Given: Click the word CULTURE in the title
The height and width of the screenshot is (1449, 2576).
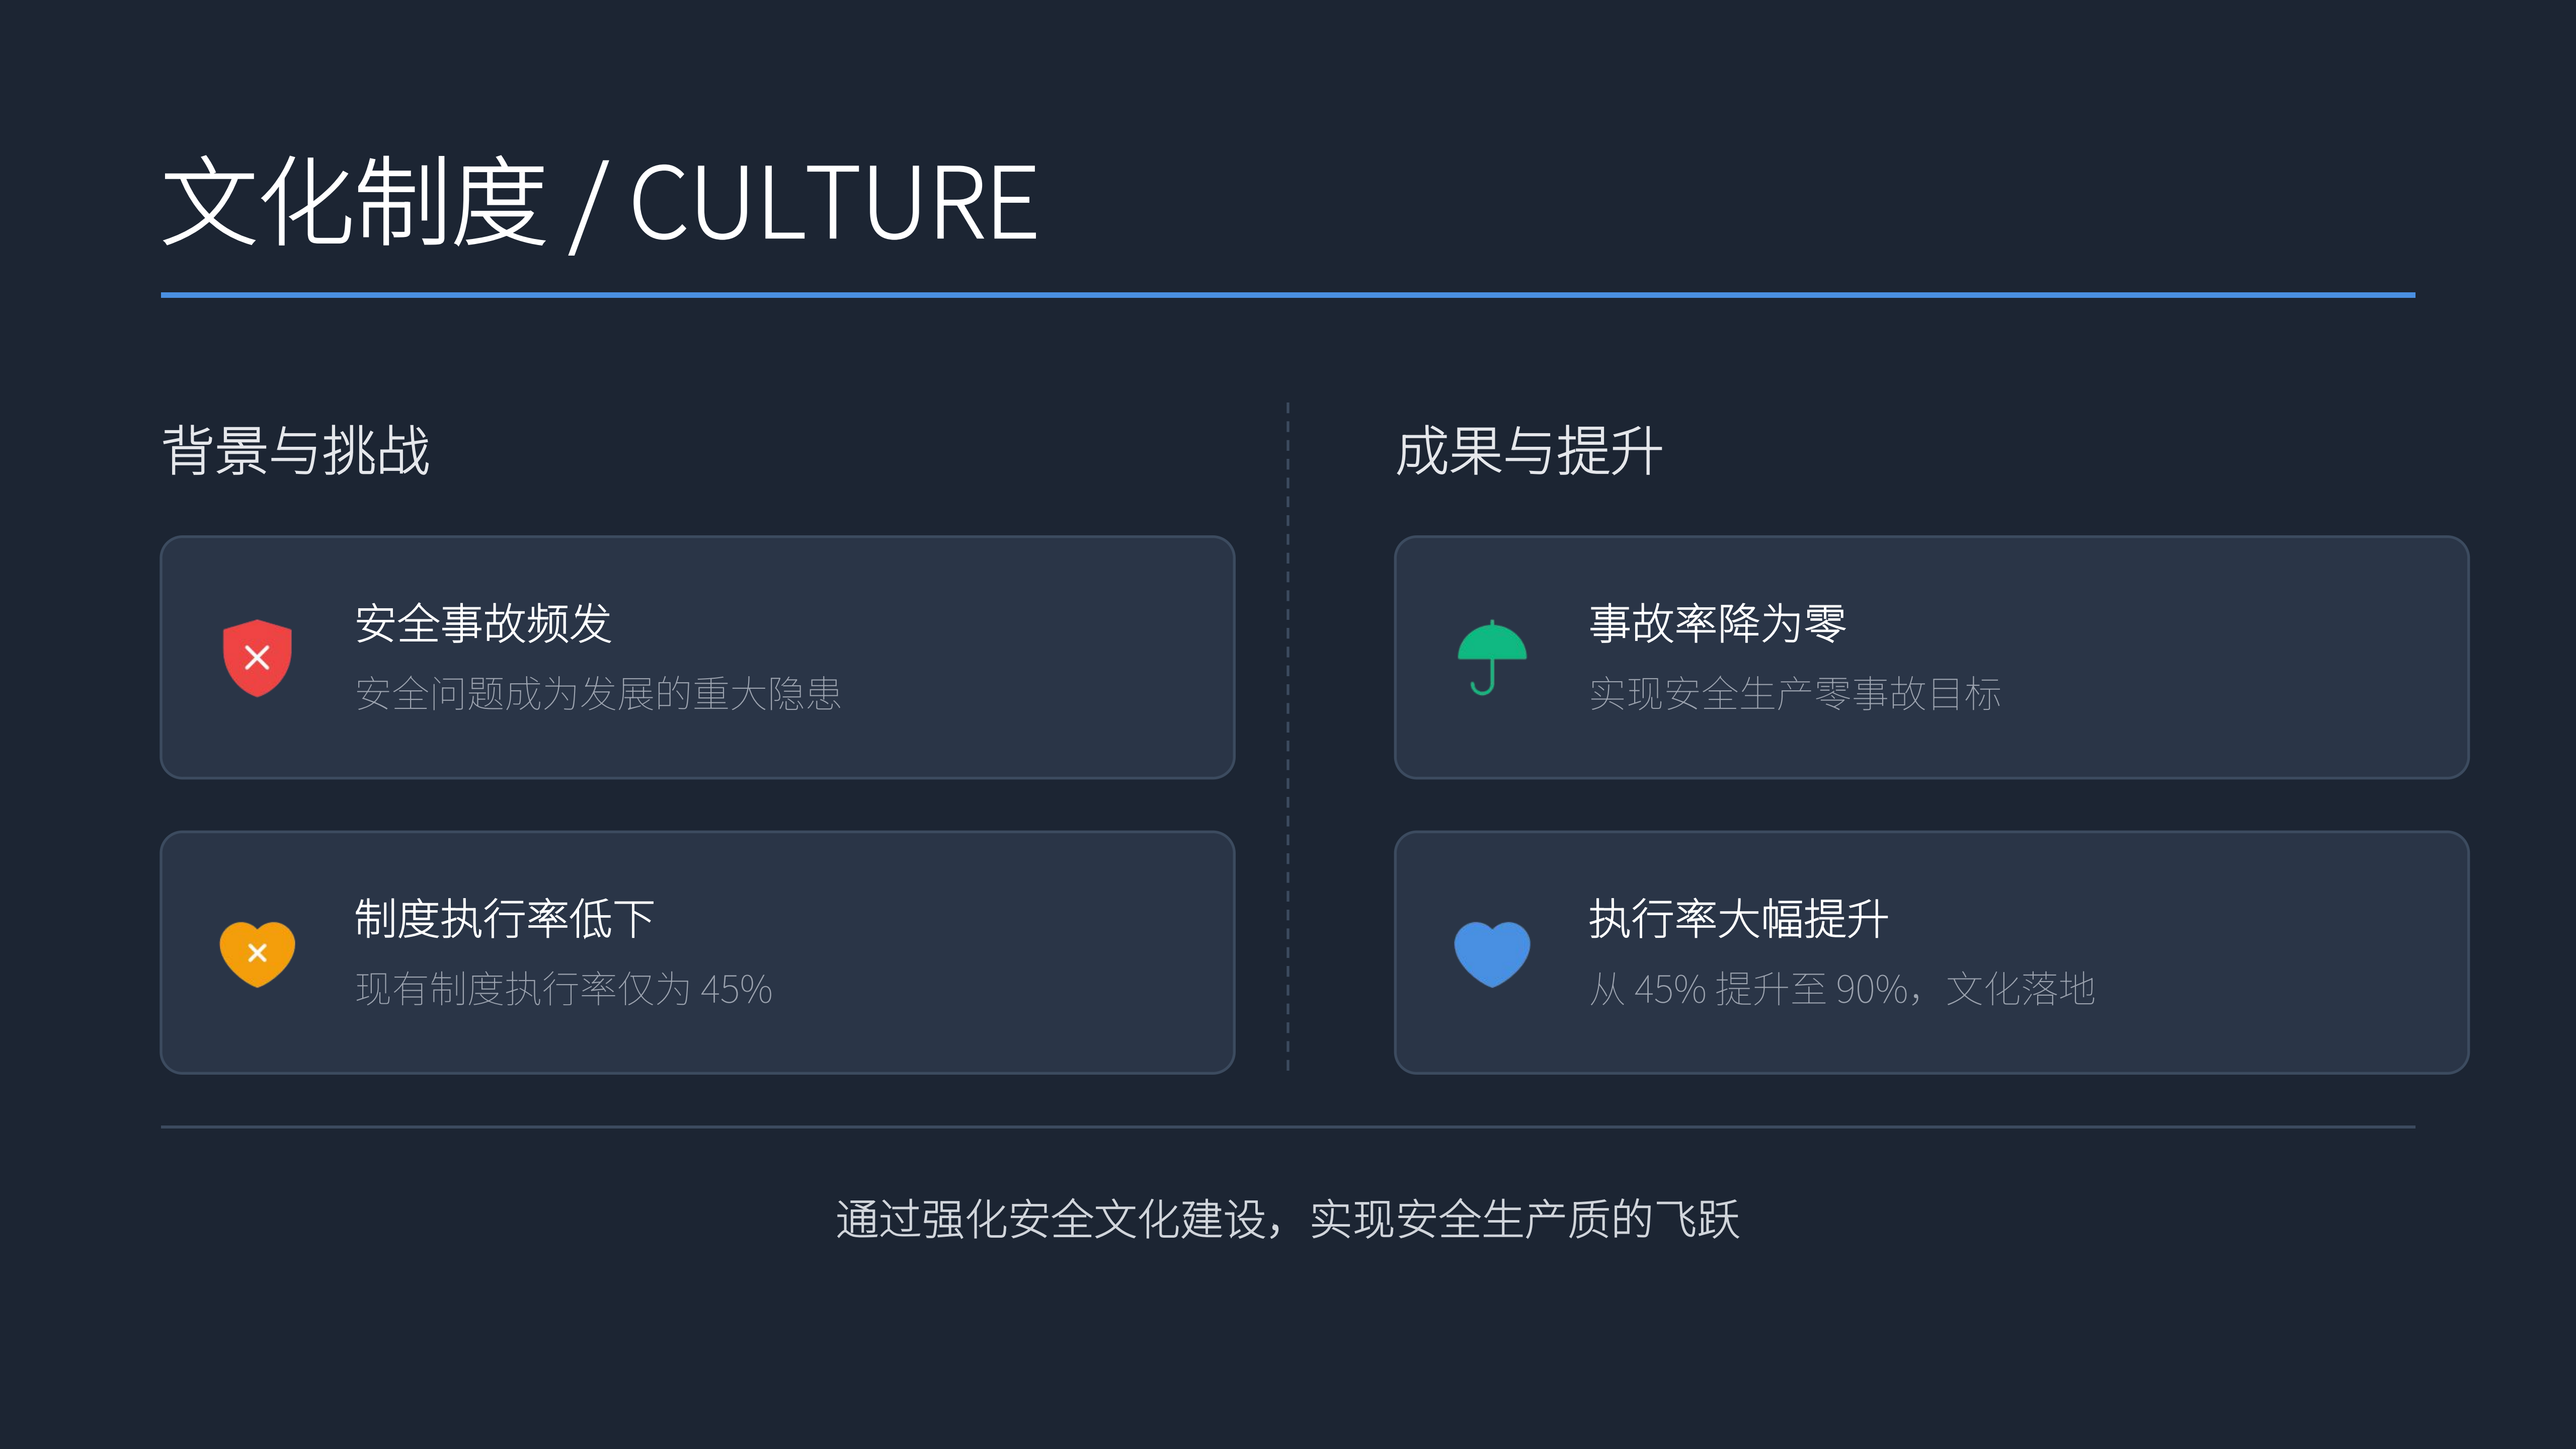Looking at the screenshot, I should click(x=833, y=204).
